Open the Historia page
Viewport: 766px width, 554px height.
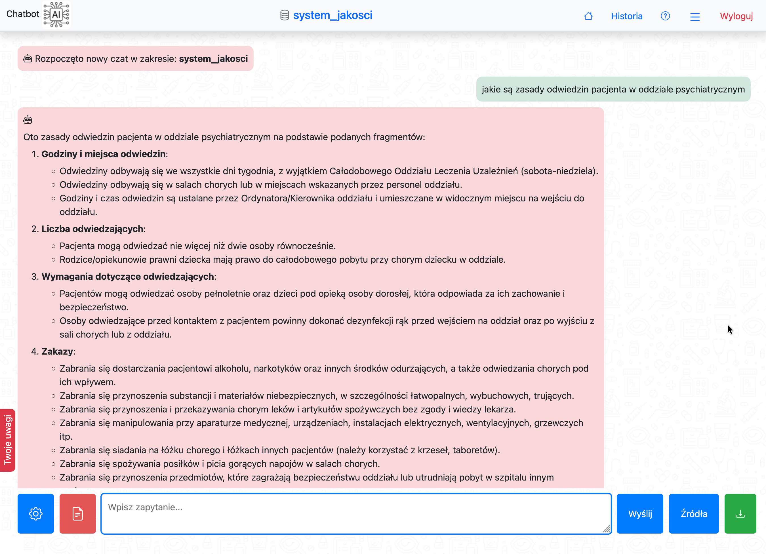tap(626, 16)
